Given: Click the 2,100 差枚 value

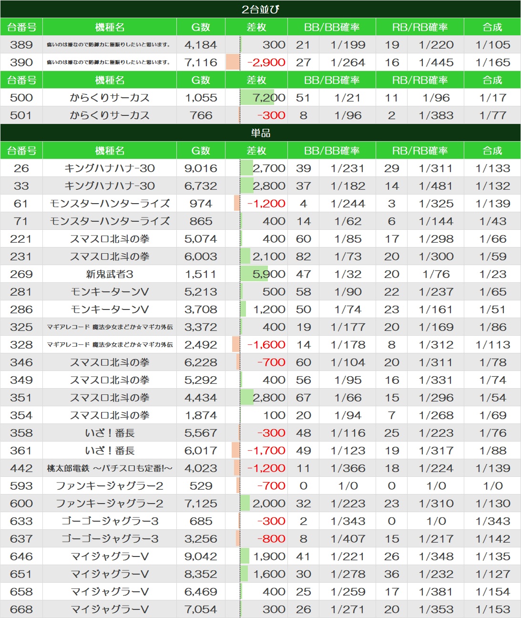Looking at the screenshot, I should 269,257.
